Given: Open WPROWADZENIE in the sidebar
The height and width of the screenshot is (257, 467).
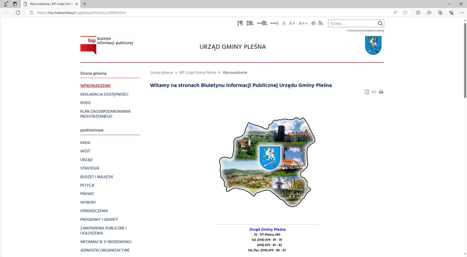Looking at the screenshot, I should (x=95, y=86).
